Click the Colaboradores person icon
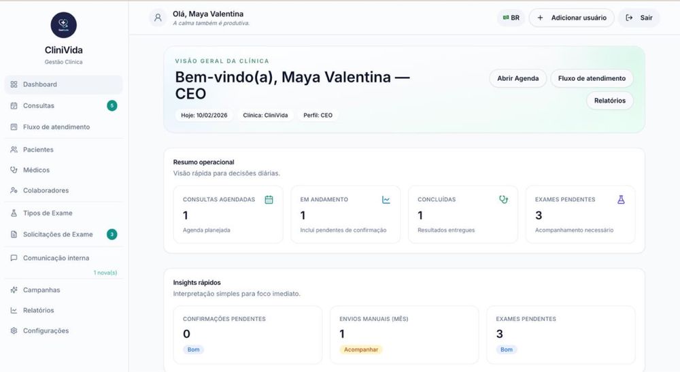Viewport: 680px width, 372px height. click(14, 190)
